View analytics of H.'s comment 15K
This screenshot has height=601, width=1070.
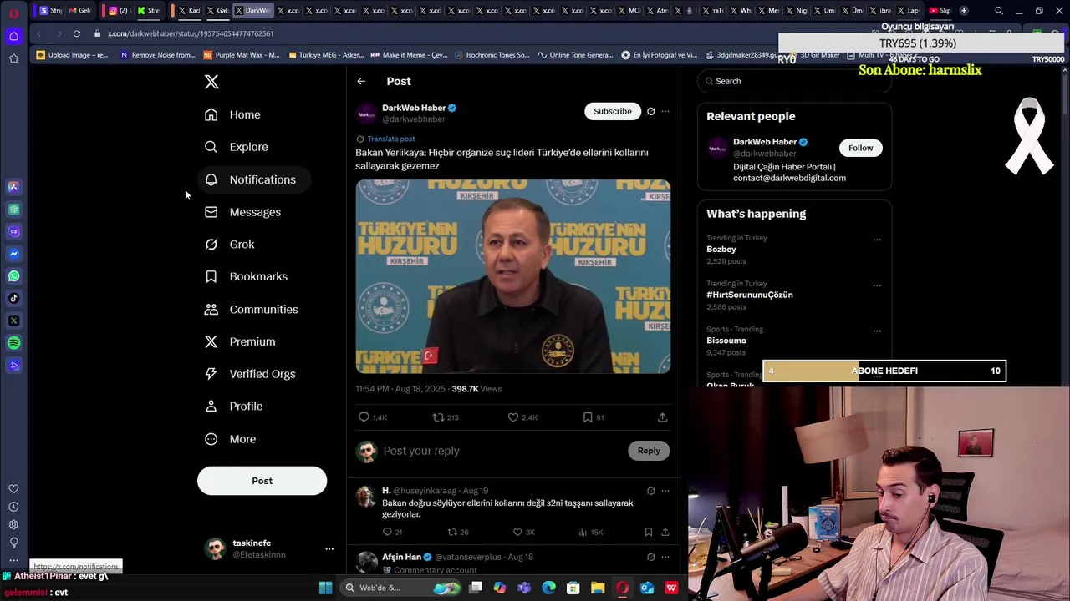590,532
